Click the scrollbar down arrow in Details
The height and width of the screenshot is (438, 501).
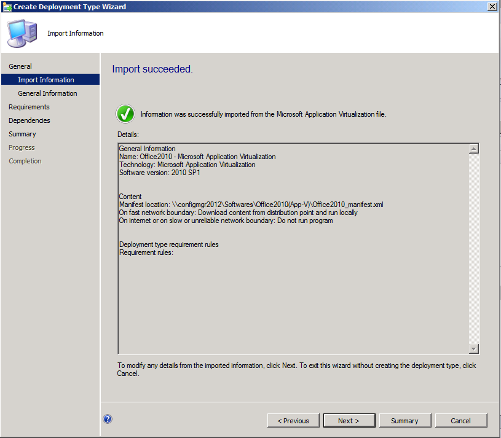tap(473, 349)
